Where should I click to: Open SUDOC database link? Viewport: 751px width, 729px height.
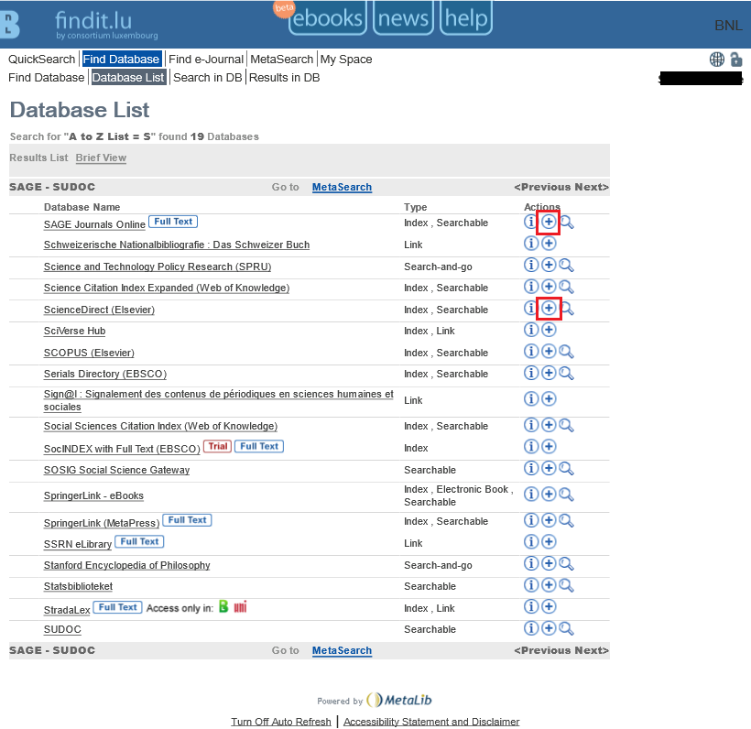click(62, 629)
